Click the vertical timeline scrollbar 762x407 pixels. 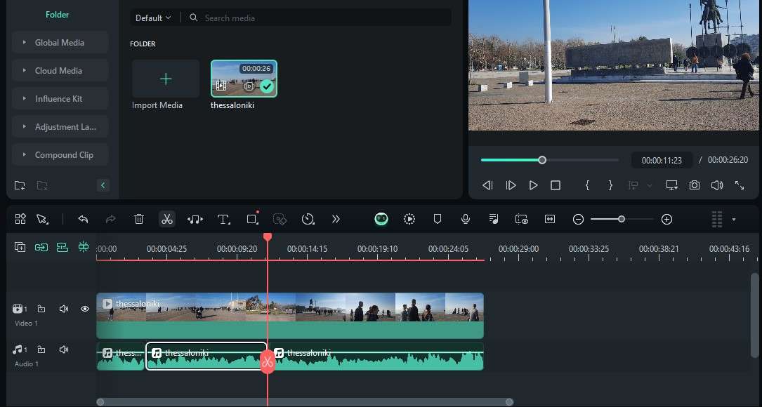[x=755, y=316]
